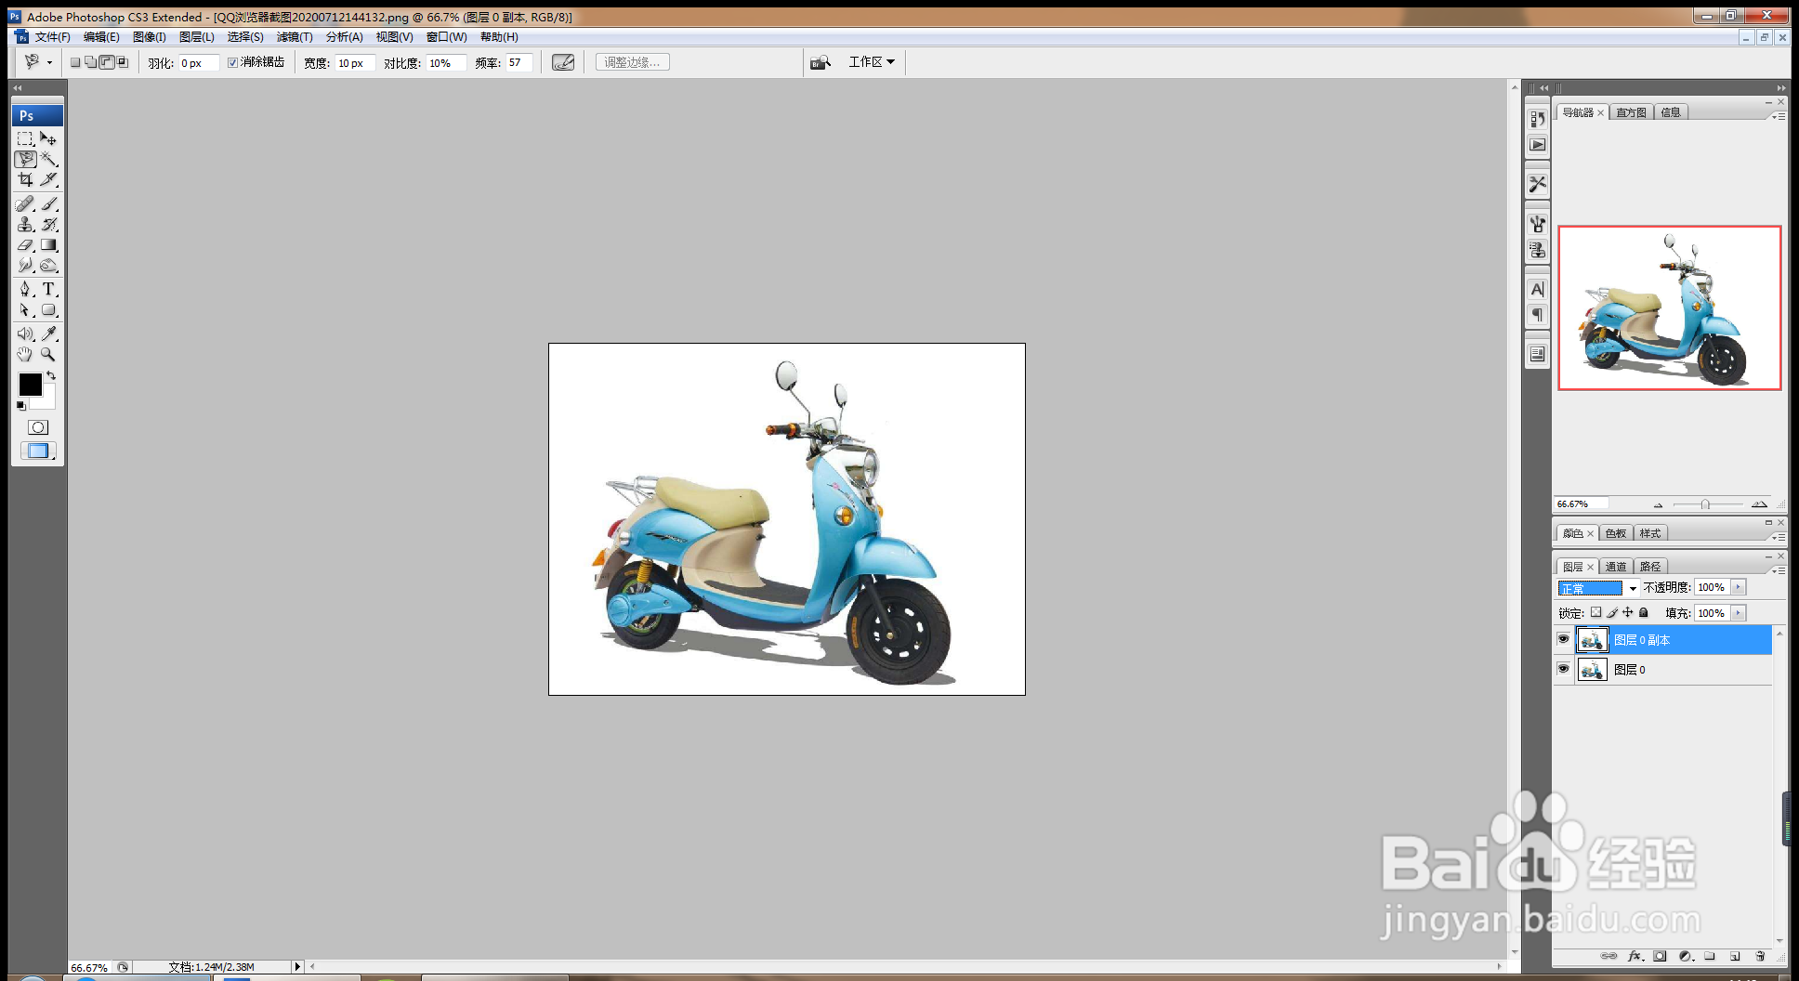Screen dimensions: 1799x981
Task: Open the Character panel icon
Action: click(1537, 290)
